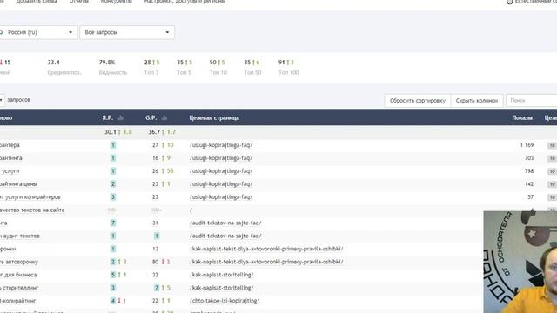This screenshot has height=313, width=557.
Task: Open /kak-napisat-storitelling/ link in бизнеса row
Action: click(221, 275)
